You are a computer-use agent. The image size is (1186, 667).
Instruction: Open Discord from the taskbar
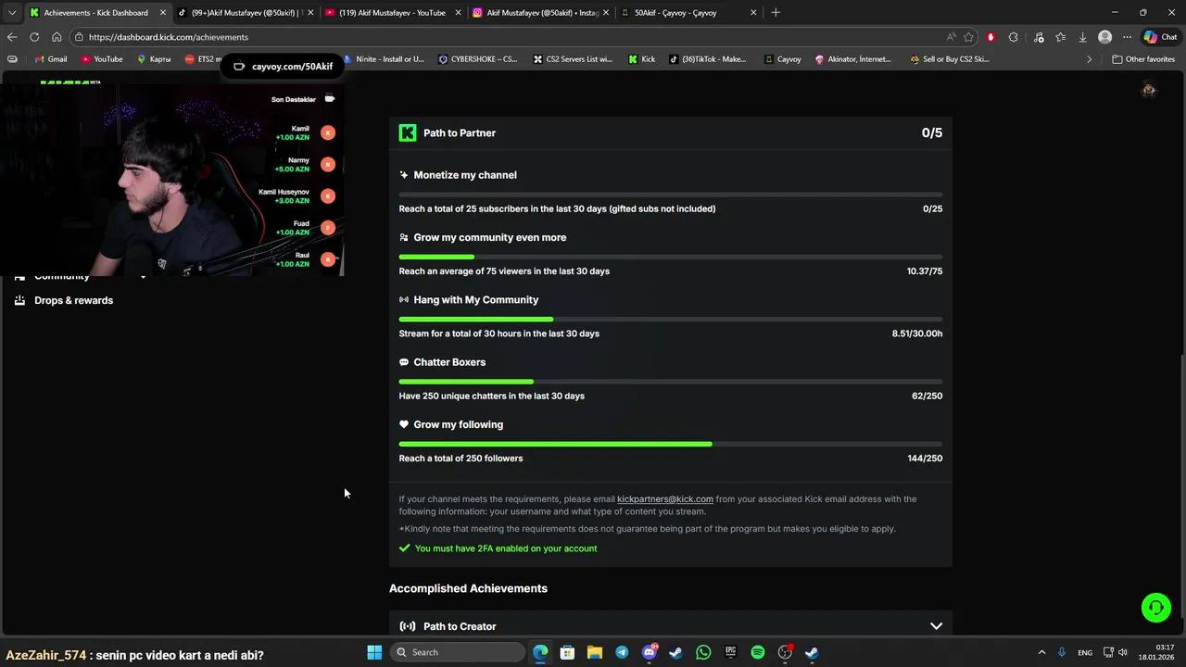click(650, 652)
